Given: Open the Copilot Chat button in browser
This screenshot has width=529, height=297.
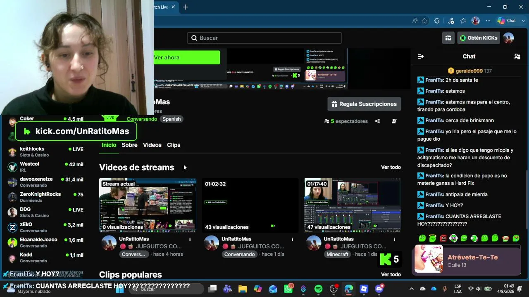Looking at the screenshot, I should [x=507, y=21].
